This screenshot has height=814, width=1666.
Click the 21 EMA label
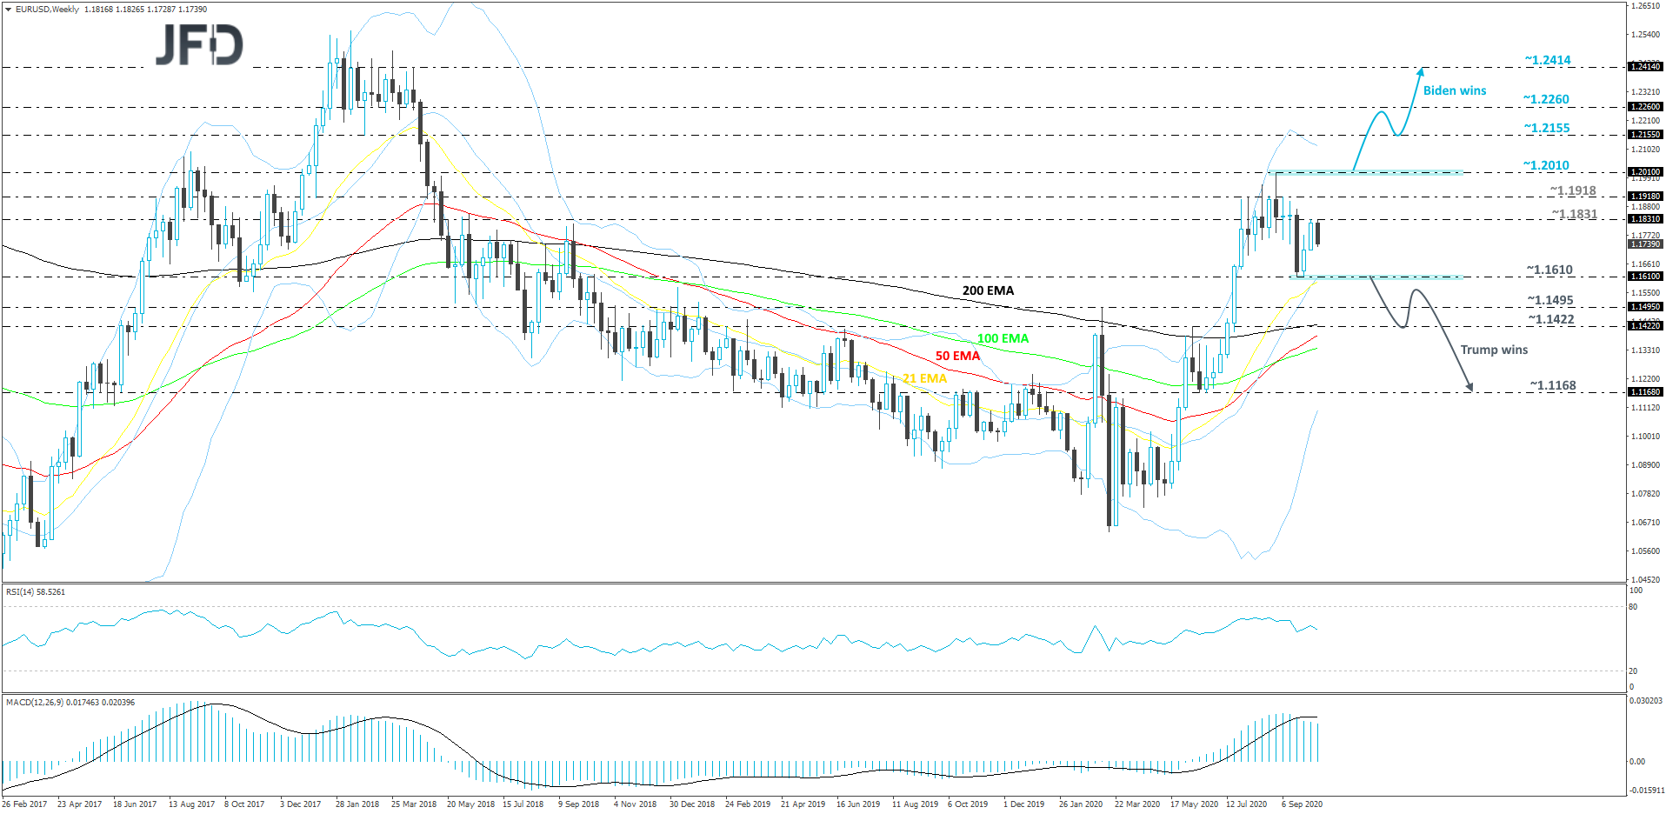[924, 378]
